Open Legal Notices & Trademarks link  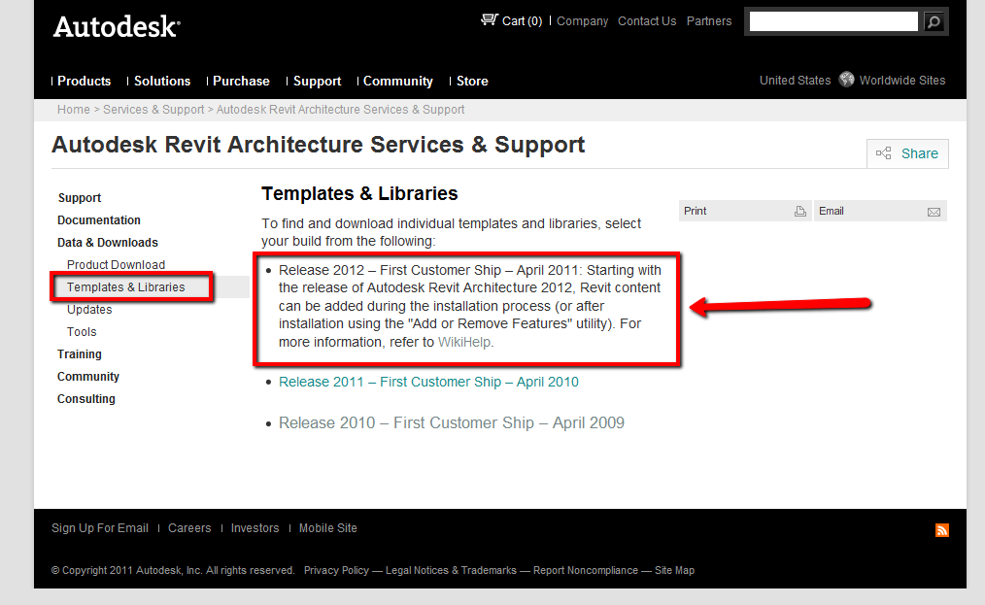[x=451, y=570]
